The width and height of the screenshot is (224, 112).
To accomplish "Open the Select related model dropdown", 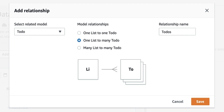I will click(x=39, y=32).
